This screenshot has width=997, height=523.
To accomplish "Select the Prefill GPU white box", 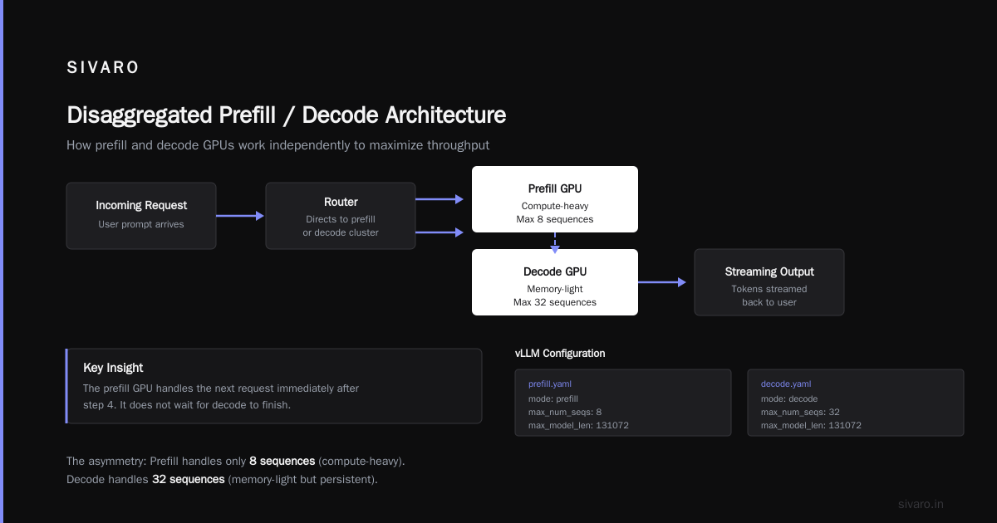I will click(555, 199).
